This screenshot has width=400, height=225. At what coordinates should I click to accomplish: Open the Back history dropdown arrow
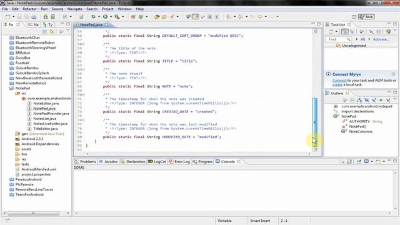[266, 17]
